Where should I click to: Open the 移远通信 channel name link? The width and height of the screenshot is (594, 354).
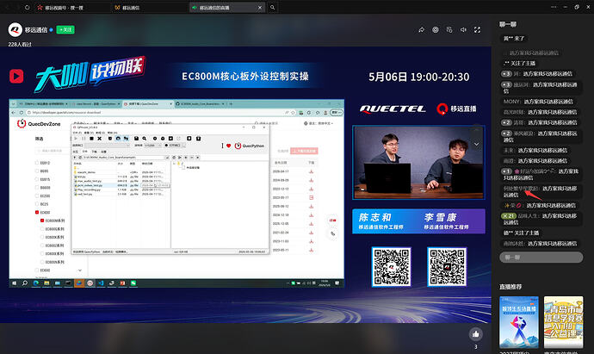pyautogui.click(x=36, y=29)
